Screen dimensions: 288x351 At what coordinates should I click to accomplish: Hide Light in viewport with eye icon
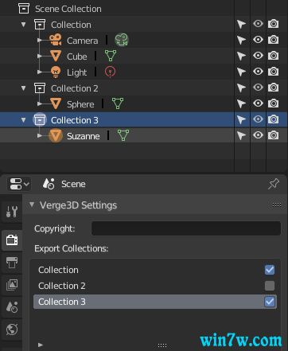click(x=258, y=72)
